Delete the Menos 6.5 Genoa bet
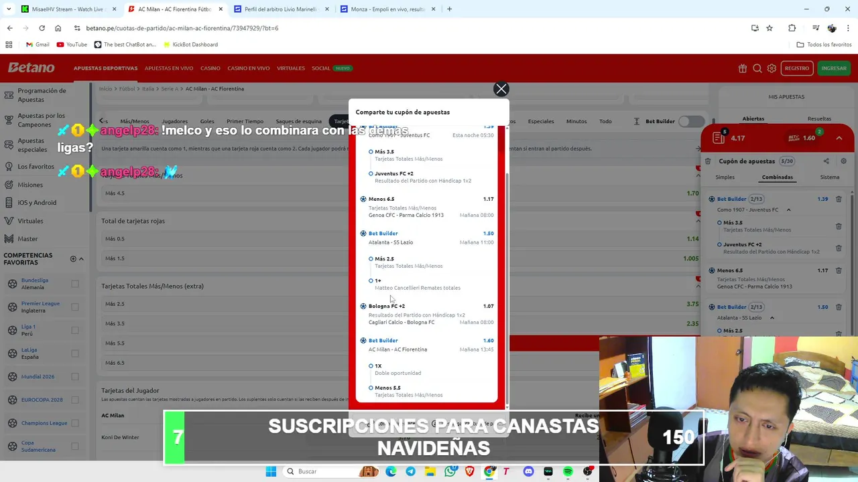Viewport: 858px width, 482px height. point(839,270)
